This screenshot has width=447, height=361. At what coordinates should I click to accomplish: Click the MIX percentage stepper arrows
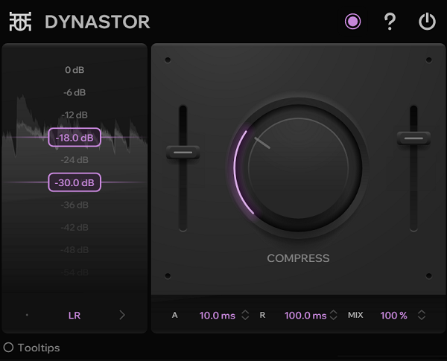[x=422, y=315]
